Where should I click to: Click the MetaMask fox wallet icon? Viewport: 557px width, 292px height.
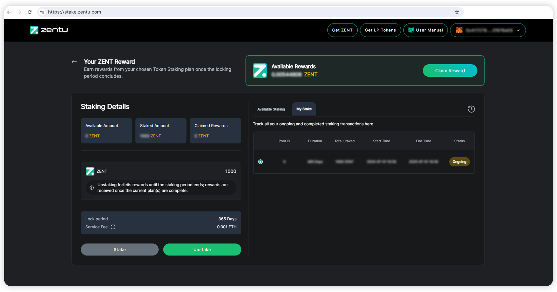[459, 30]
